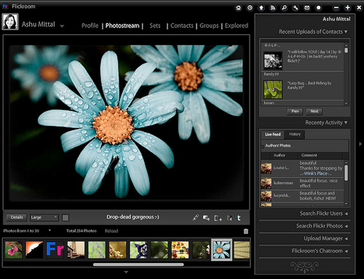364x279 pixels.
Task: Open the Large photo size dropdown
Action: pyautogui.click(x=44, y=217)
